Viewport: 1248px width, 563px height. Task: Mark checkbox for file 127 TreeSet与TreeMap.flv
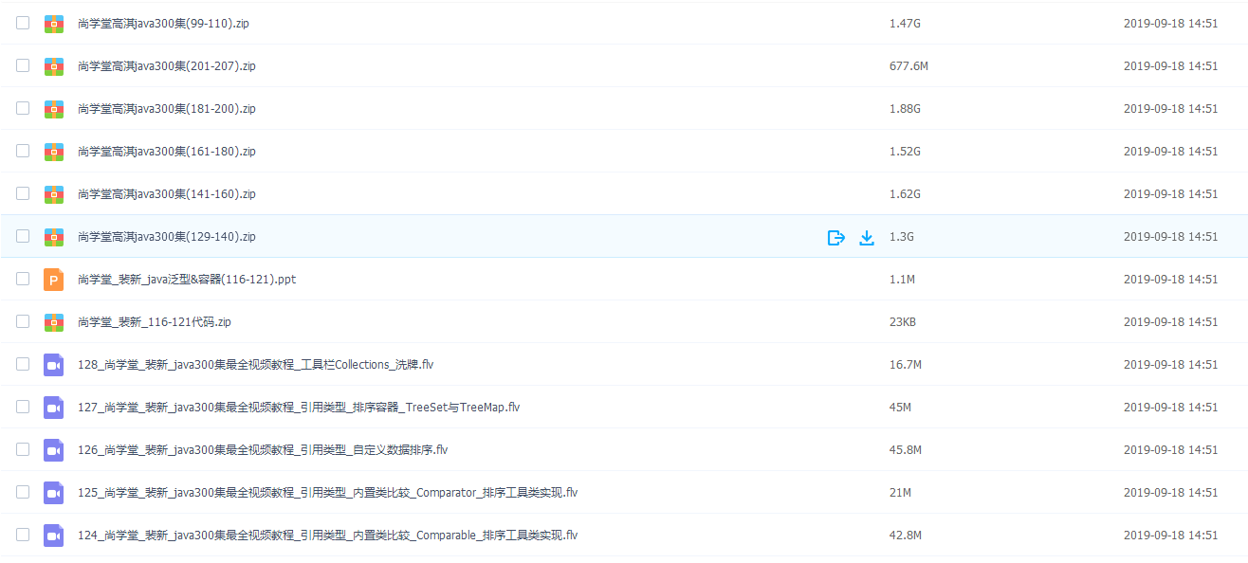pyautogui.click(x=23, y=407)
